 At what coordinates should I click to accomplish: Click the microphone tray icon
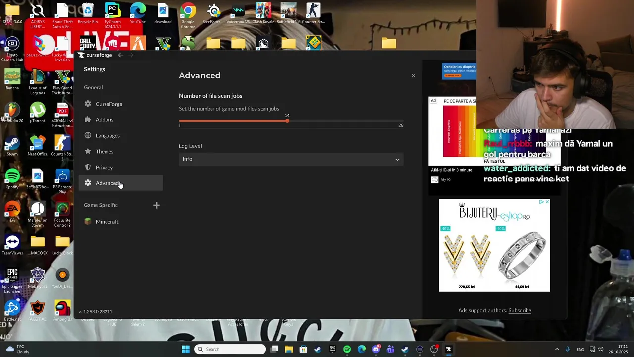tap(568, 350)
